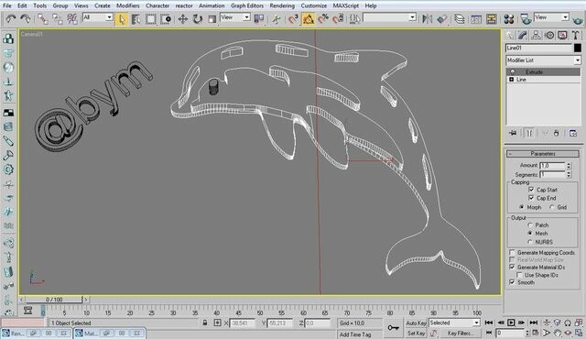Image resolution: width=586 pixels, height=339 pixels.
Task: Open the Modifier List dropdown
Action: [543, 60]
